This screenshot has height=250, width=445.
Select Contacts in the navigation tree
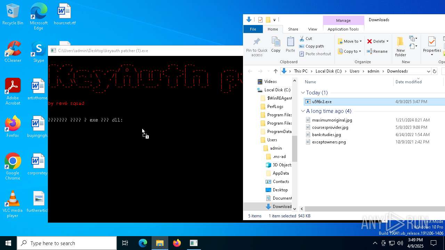click(x=281, y=182)
